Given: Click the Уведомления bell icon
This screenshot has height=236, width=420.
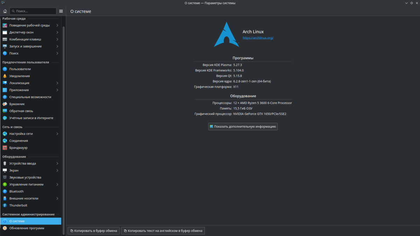Looking at the screenshot, I should click(5, 76).
